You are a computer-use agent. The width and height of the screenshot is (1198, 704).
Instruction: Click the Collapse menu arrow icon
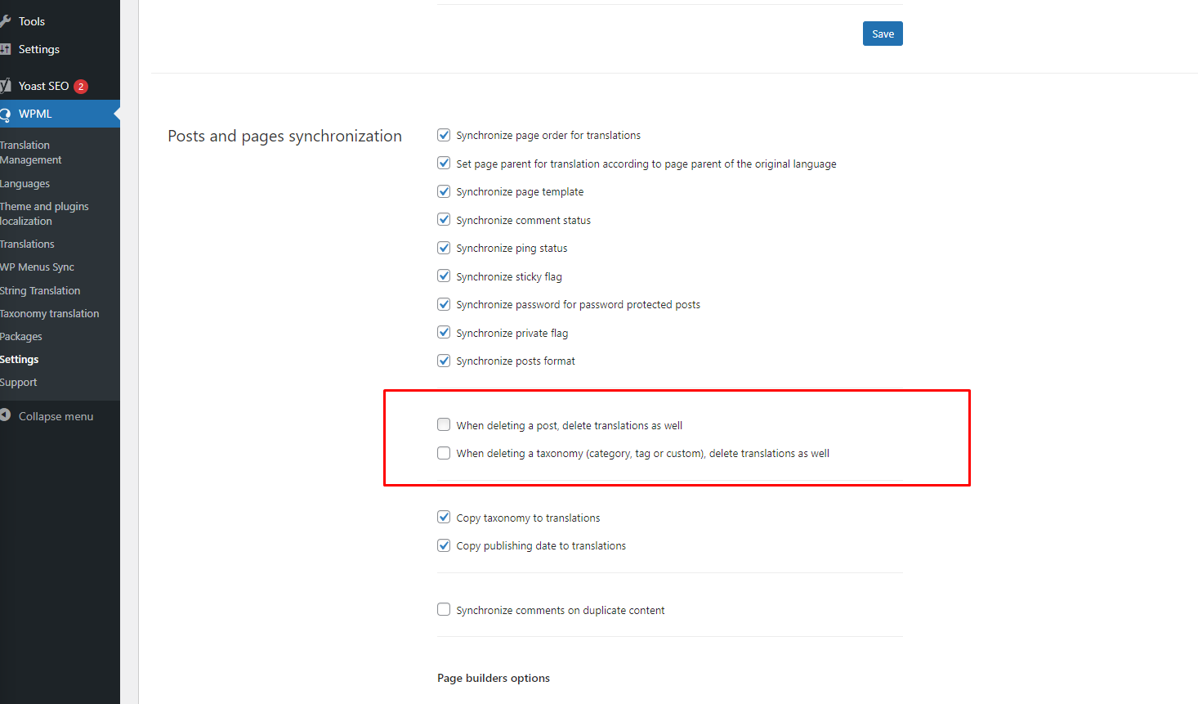pyautogui.click(x=5, y=415)
